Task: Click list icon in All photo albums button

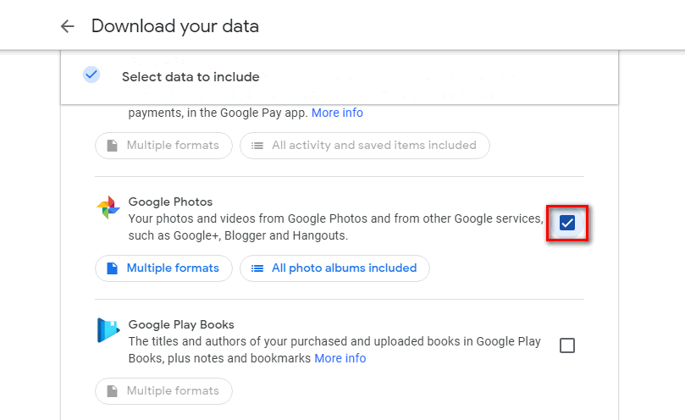Action: [x=257, y=268]
